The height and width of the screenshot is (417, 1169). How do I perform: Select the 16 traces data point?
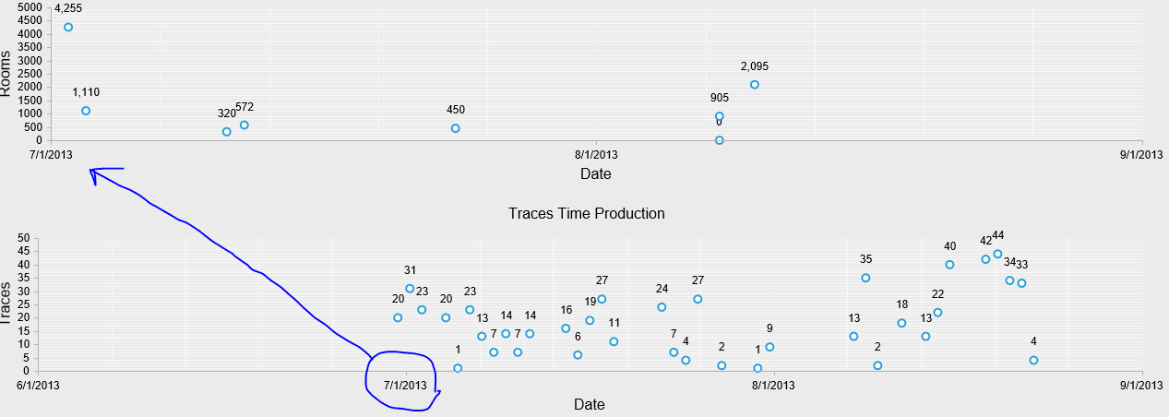pos(566,328)
